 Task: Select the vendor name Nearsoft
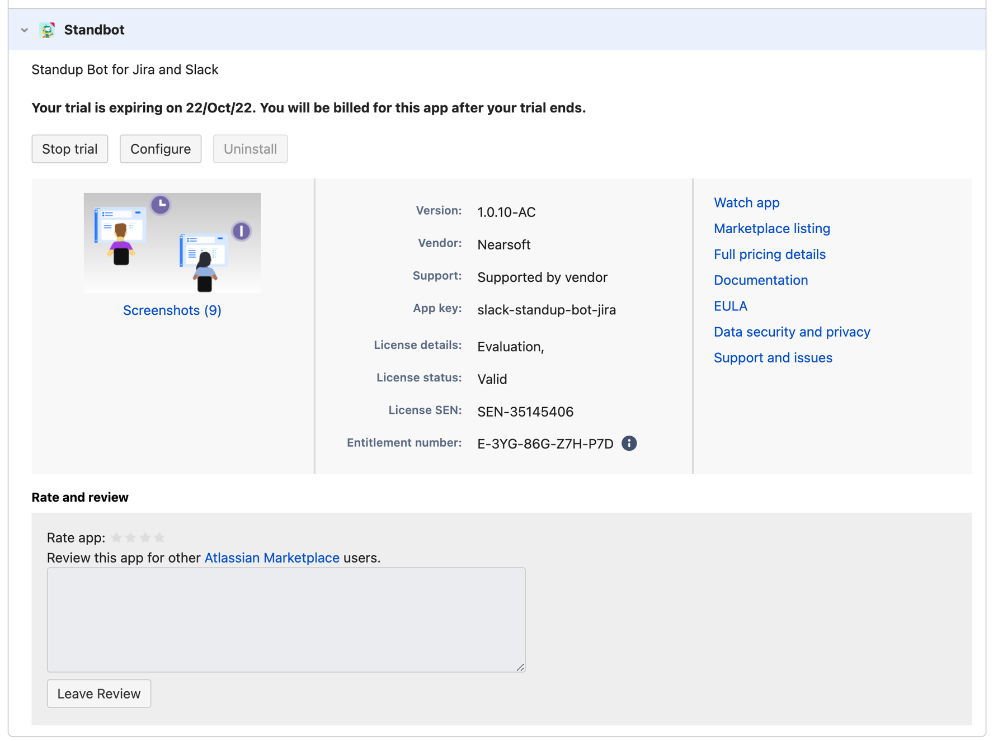504,244
